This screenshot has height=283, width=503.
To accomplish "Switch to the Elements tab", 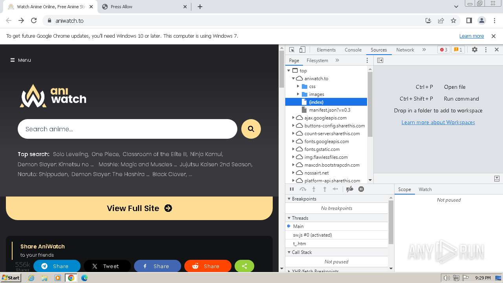I will point(326,50).
